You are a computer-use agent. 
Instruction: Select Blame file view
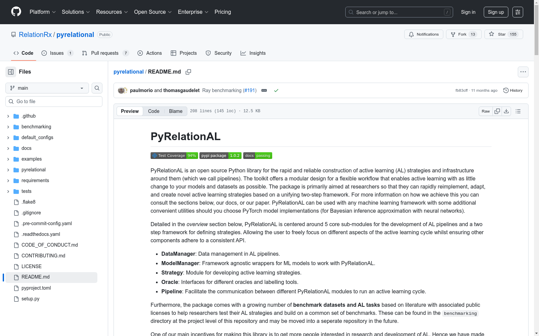176,111
